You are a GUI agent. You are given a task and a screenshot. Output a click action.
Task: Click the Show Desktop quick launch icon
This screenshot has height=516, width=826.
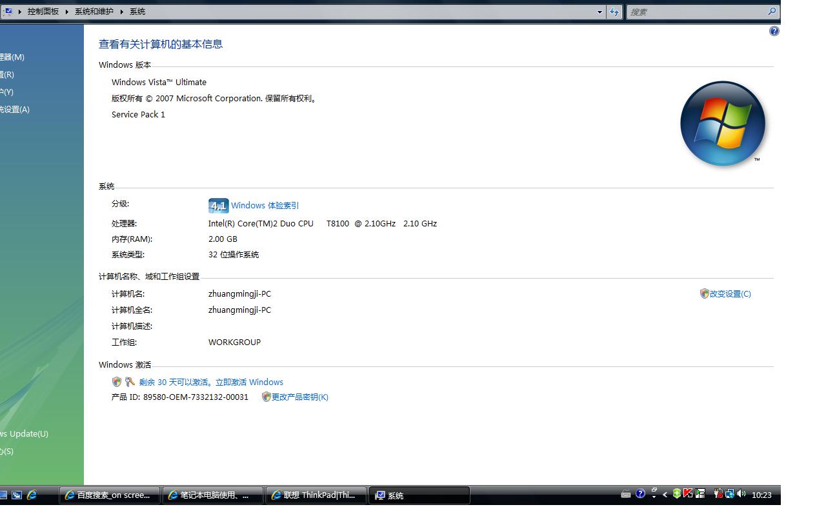[x=3, y=495]
